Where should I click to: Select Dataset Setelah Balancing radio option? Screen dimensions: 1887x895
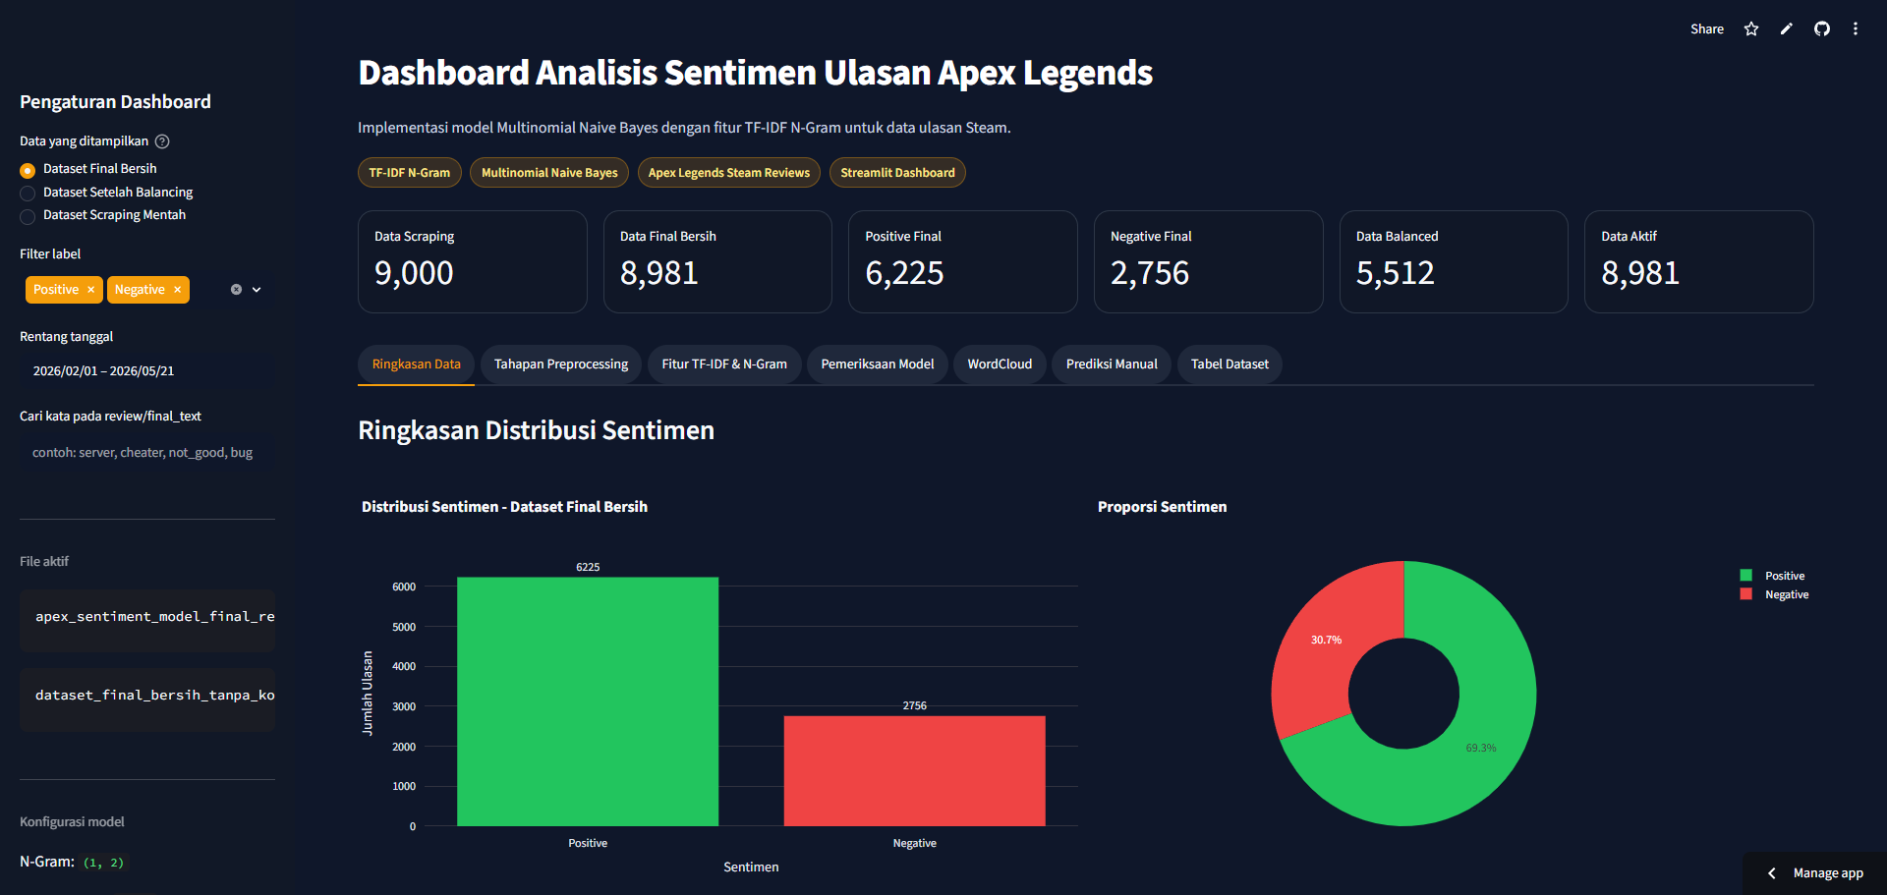tap(106, 193)
